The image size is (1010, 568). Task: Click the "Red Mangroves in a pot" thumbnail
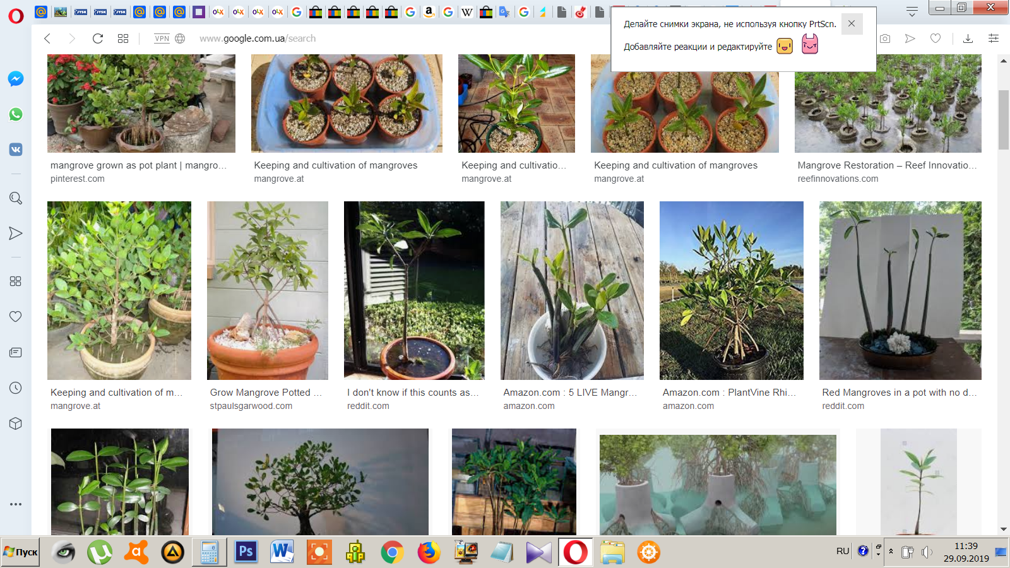[x=900, y=290]
